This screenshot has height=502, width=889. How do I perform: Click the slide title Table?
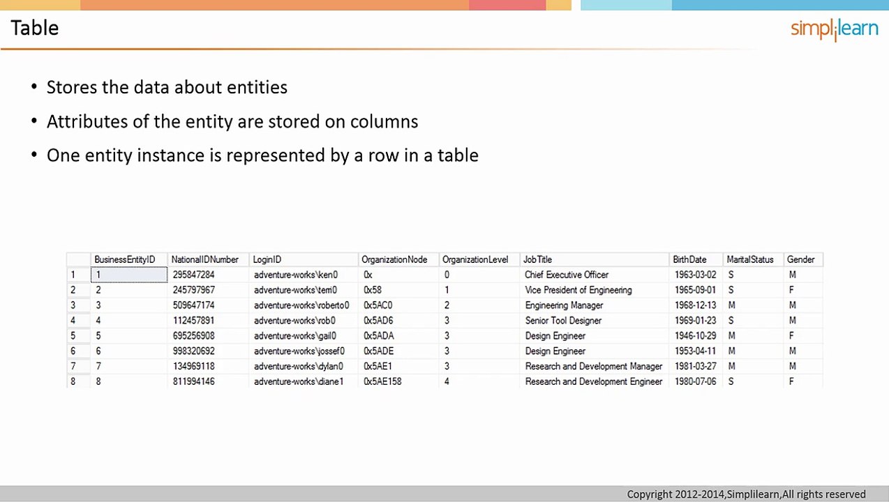[35, 28]
